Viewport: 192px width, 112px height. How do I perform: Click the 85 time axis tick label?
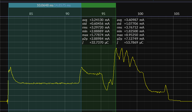(31, 14)
